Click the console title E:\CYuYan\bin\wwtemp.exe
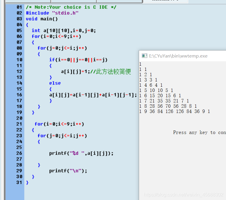 (178, 56)
